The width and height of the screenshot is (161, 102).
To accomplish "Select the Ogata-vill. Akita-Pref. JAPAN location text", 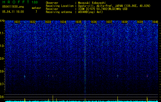I will point(115,6).
